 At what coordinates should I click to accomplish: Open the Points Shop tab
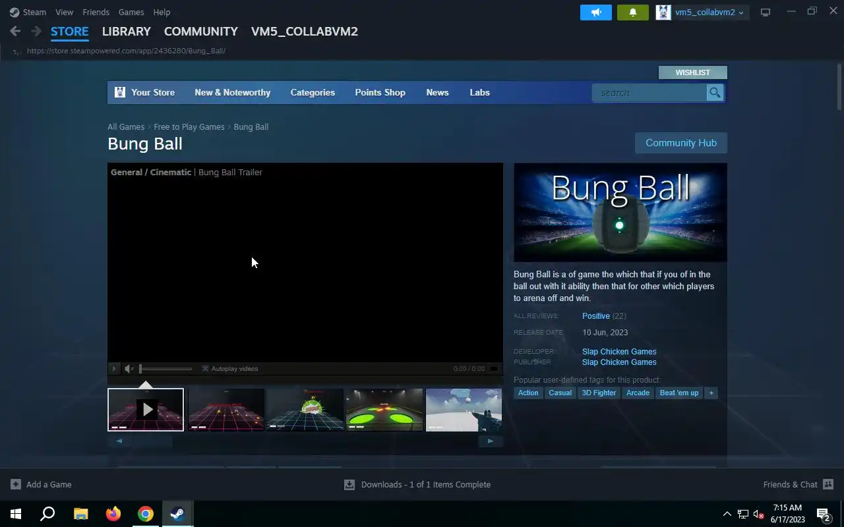point(380,92)
